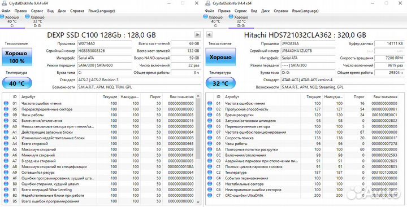407x207 pixels.
Task: Click the Атрибут column header in left window
Action: [x=58, y=96]
